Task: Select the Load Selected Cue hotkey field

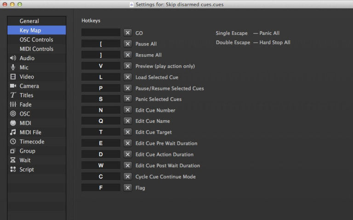Action: pyautogui.click(x=101, y=77)
